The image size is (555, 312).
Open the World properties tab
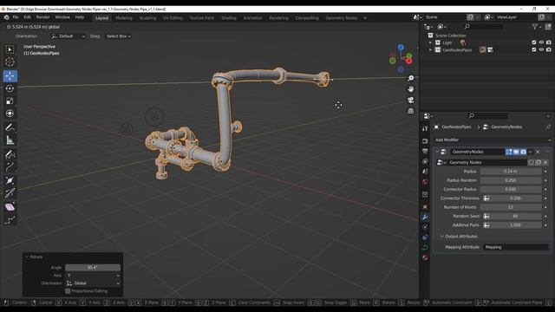[425, 181]
